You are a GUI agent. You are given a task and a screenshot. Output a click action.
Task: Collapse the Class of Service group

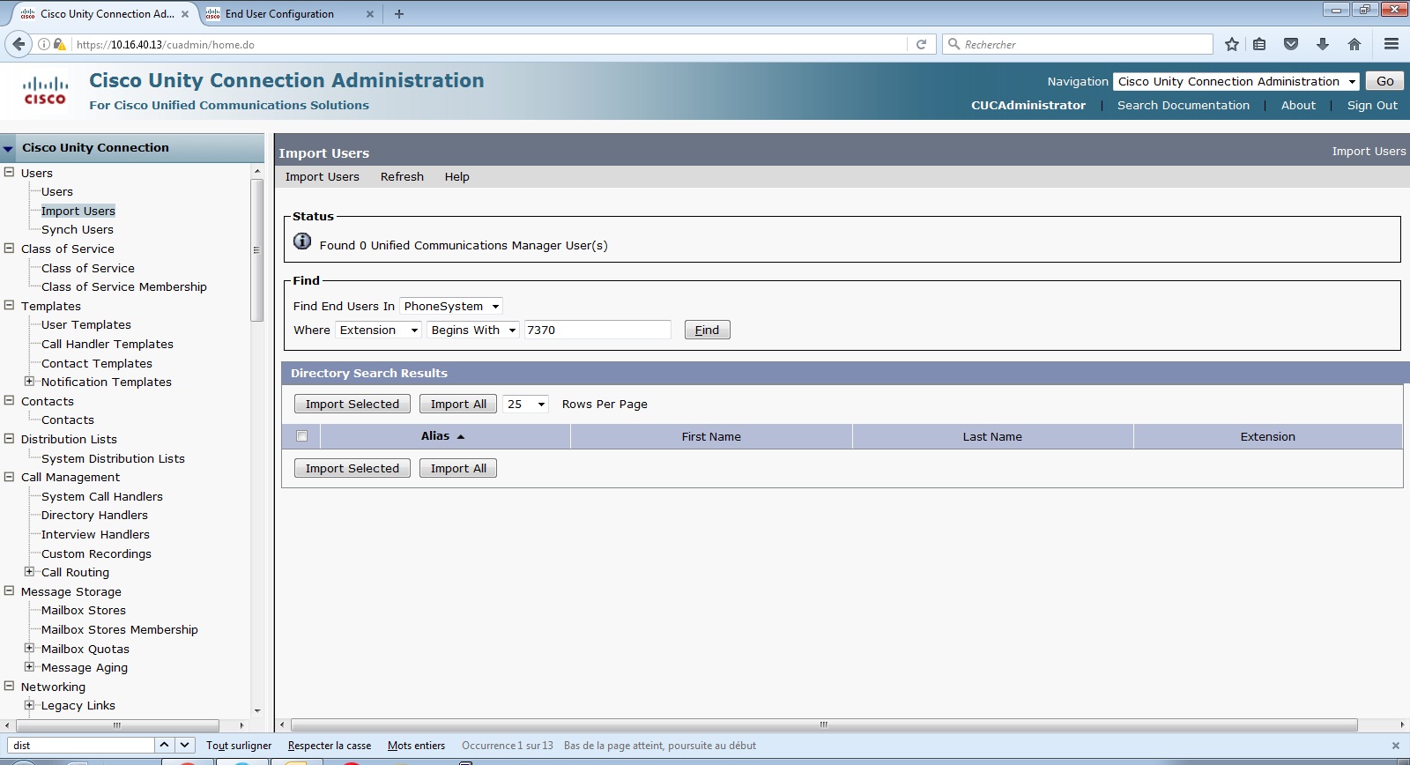[x=9, y=248]
